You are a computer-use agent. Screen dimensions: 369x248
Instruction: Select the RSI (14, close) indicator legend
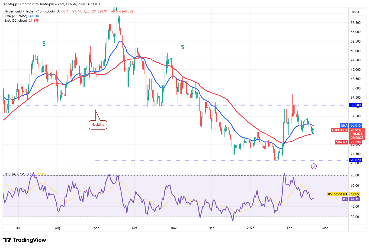15,174
